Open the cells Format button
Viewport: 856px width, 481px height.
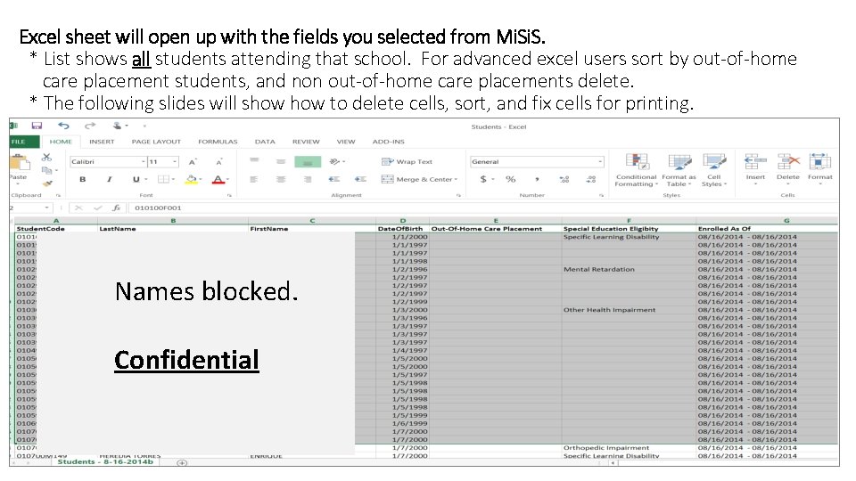click(x=820, y=169)
